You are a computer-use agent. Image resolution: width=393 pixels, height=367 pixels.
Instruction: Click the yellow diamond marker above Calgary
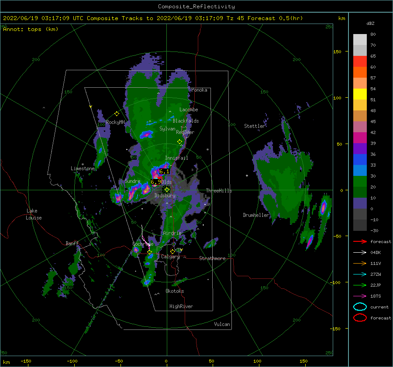[172, 251]
